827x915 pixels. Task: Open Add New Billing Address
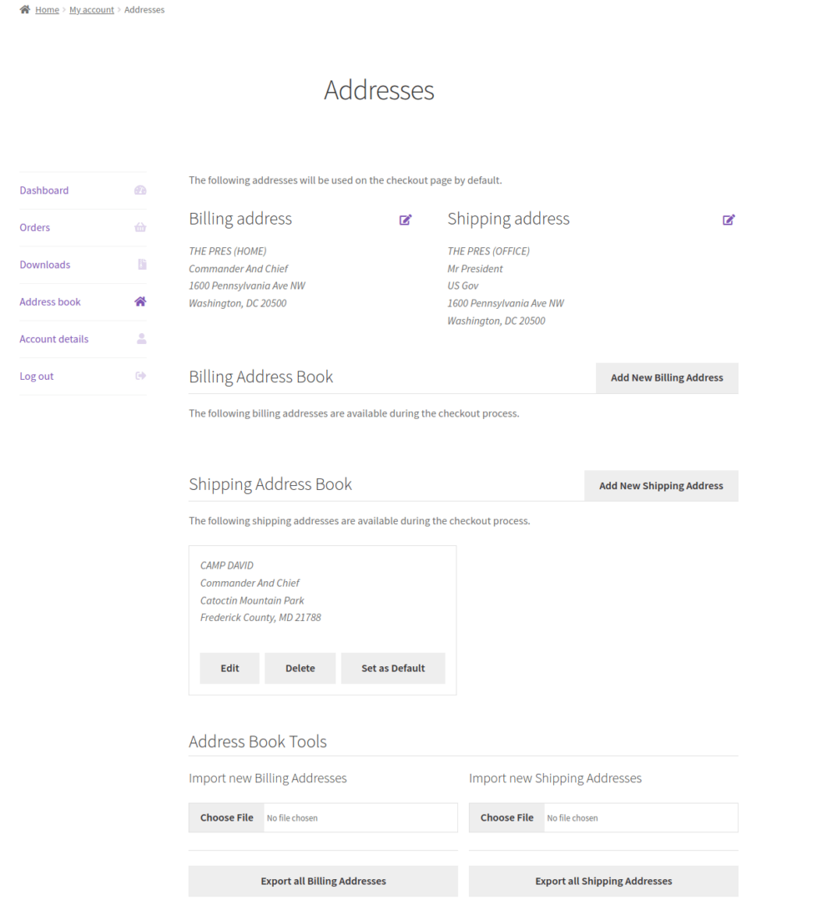667,377
